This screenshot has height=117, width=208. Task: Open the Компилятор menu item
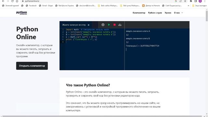pos(139,13)
